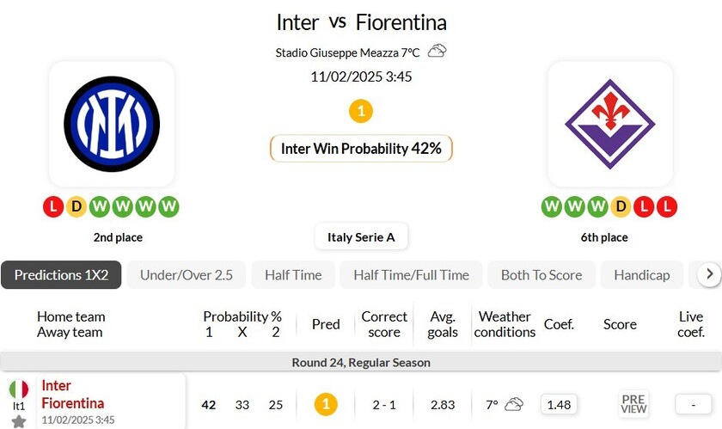Select the Predictions 1X2 tab
Image resolution: width=722 pixels, height=429 pixels.
pos(61,275)
